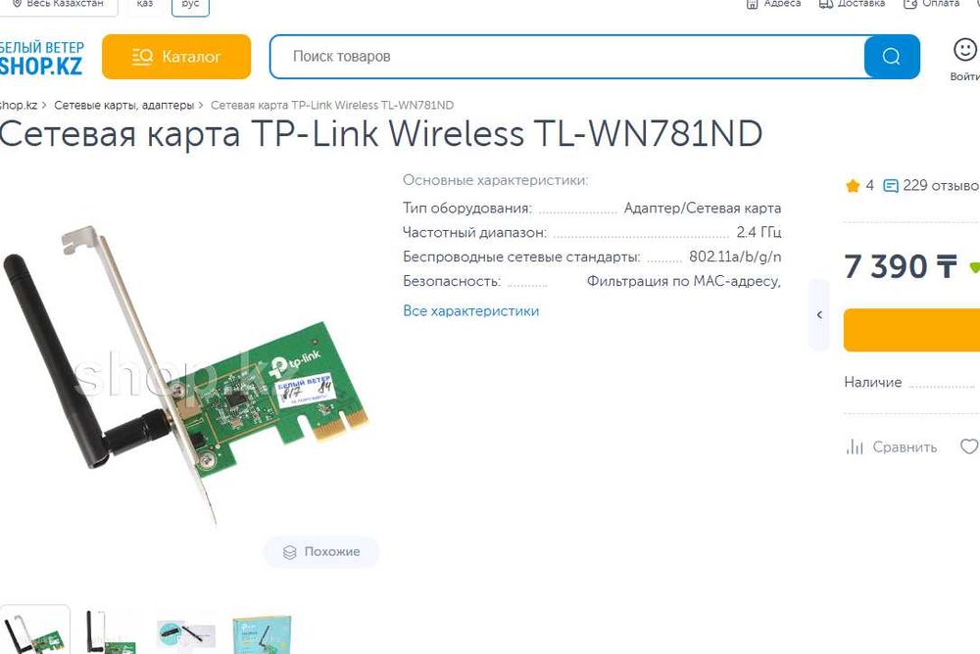Screen dimensions: 980x654
Task: Click the Белый Ветер SHOP.KZ logo
Action: tap(41, 58)
